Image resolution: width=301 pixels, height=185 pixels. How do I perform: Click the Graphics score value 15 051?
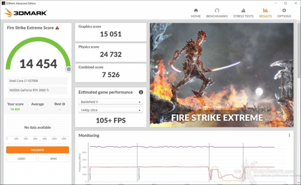[x=110, y=34]
